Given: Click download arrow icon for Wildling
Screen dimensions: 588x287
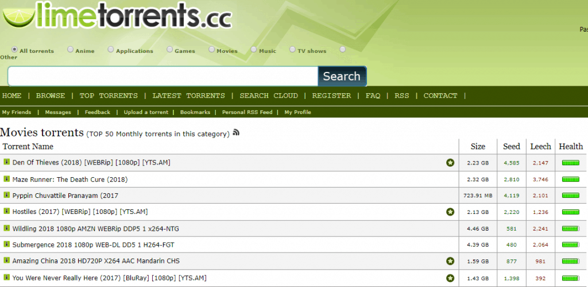Looking at the screenshot, I should point(6,228).
